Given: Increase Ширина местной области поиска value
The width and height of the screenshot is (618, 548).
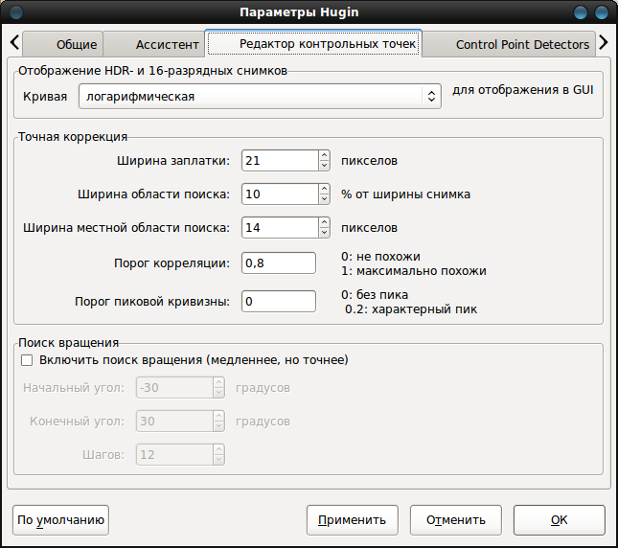Looking at the screenshot, I should coord(325,222).
